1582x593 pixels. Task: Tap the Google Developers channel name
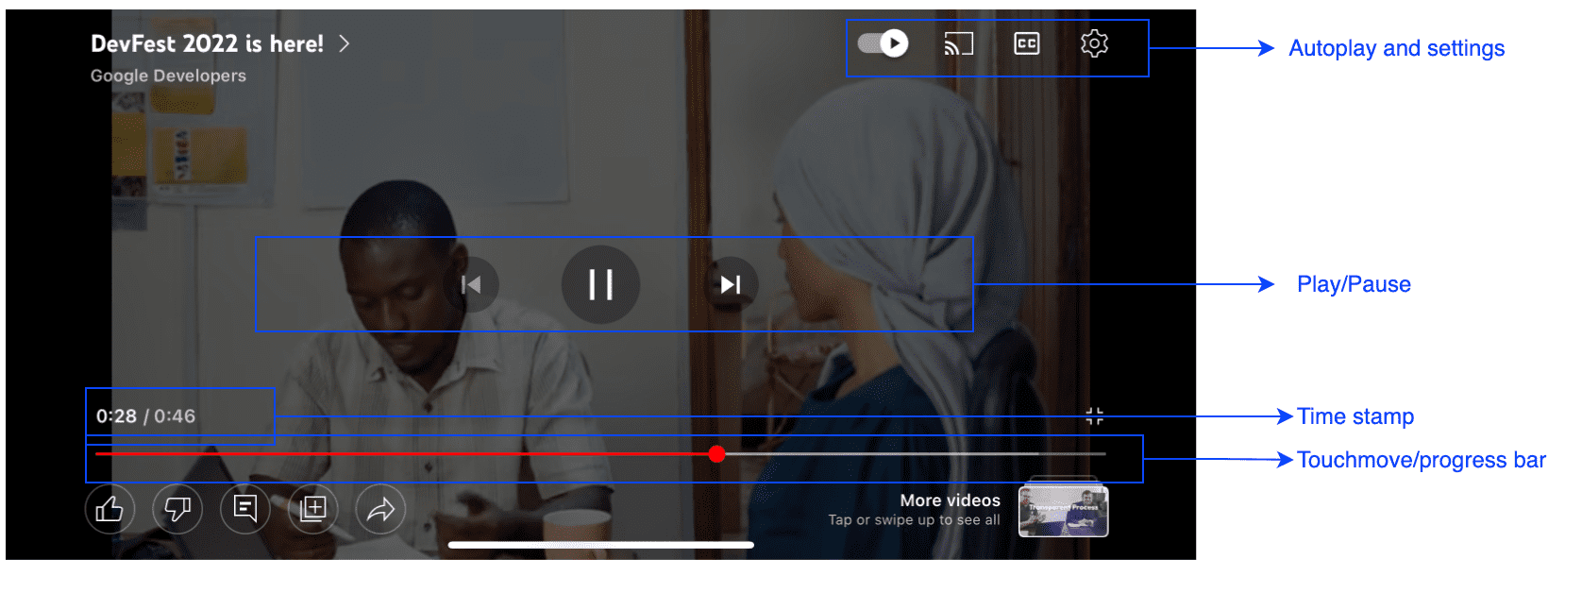168,76
